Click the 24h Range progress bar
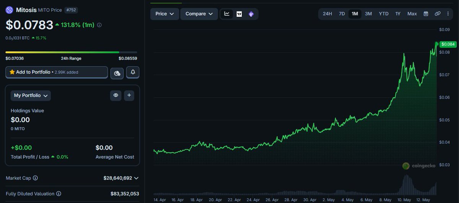The image size is (459, 203). tap(71, 52)
